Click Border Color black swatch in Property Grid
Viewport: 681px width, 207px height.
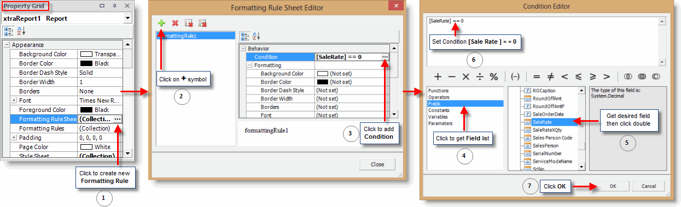coord(86,63)
